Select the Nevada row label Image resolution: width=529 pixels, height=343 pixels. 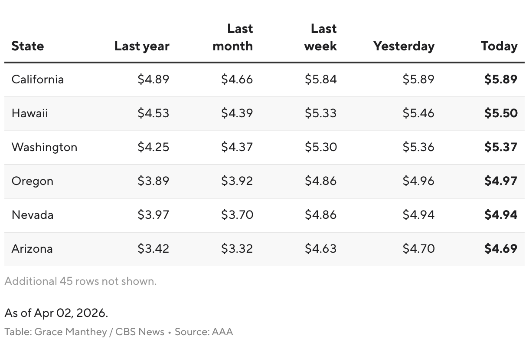pyautogui.click(x=33, y=215)
